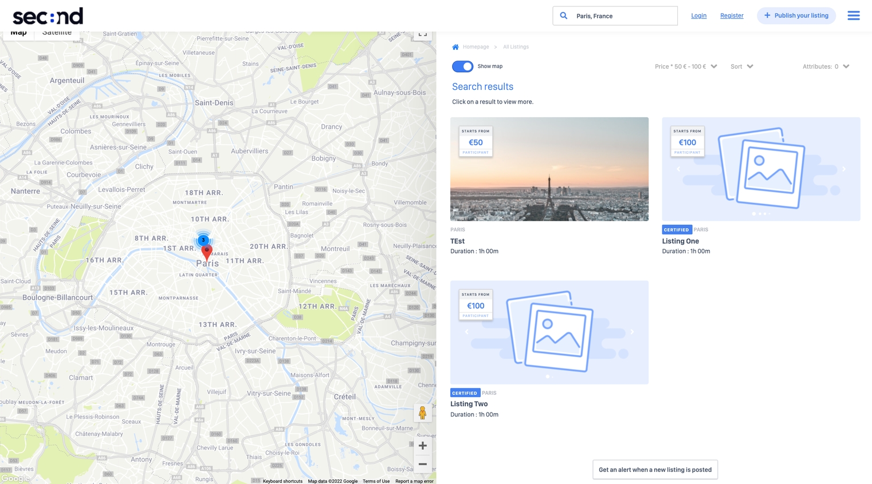Screen dimensions: 872x484
Task: Open the Sort dropdown
Action: (x=741, y=66)
